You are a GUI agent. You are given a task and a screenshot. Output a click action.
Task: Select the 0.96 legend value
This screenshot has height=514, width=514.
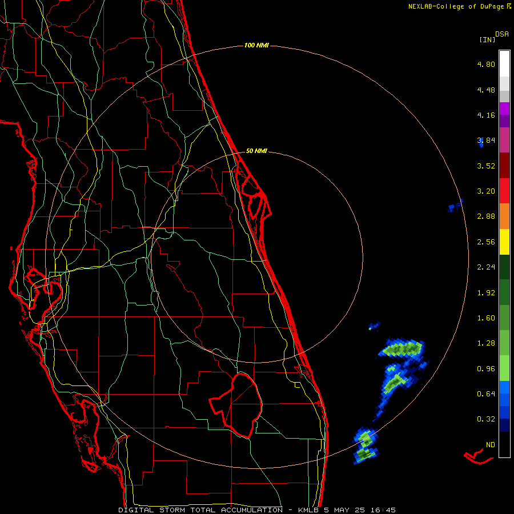[486, 369]
